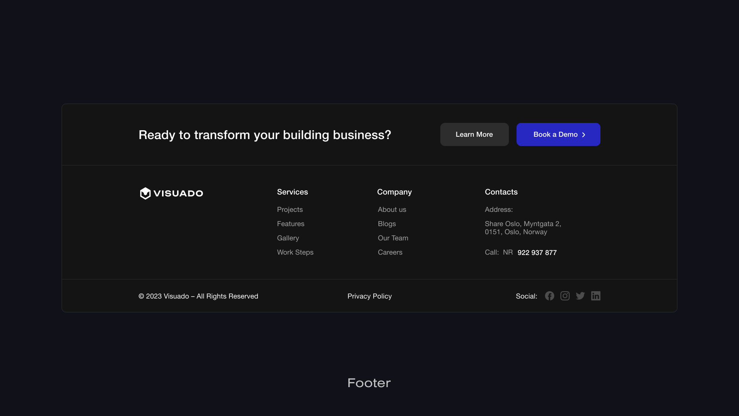Image resolution: width=739 pixels, height=416 pixels.
Task: Click the Company column heading
Action: [395, 192]
